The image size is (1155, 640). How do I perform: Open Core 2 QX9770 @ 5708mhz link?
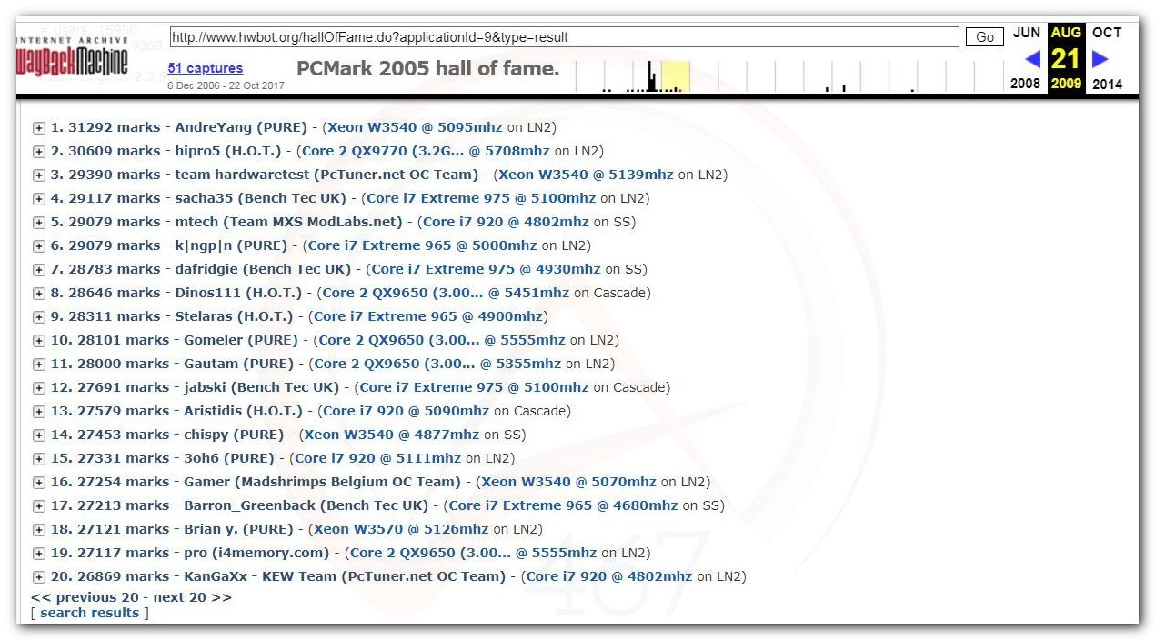[x=426, y=151]
